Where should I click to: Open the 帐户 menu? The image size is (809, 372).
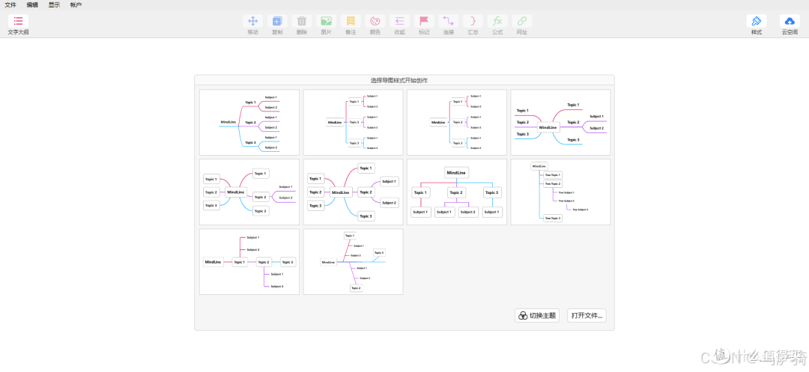(x=76, y=4)
